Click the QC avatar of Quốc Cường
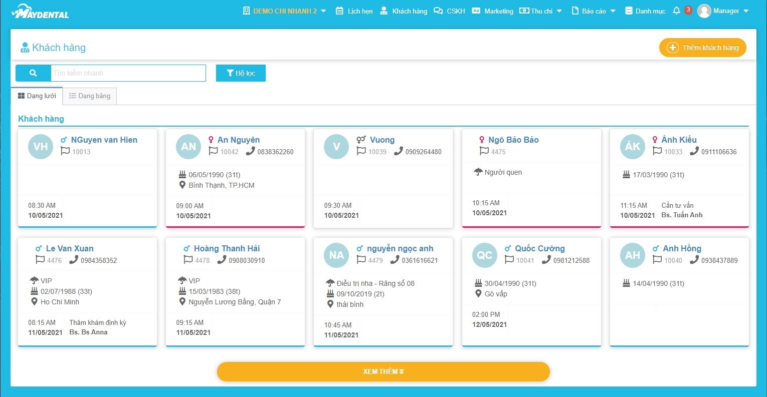The image size is (767, 397). click(484, 255)
